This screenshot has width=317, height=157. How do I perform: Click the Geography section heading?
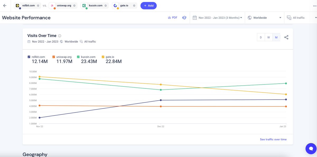click(35, 154)
